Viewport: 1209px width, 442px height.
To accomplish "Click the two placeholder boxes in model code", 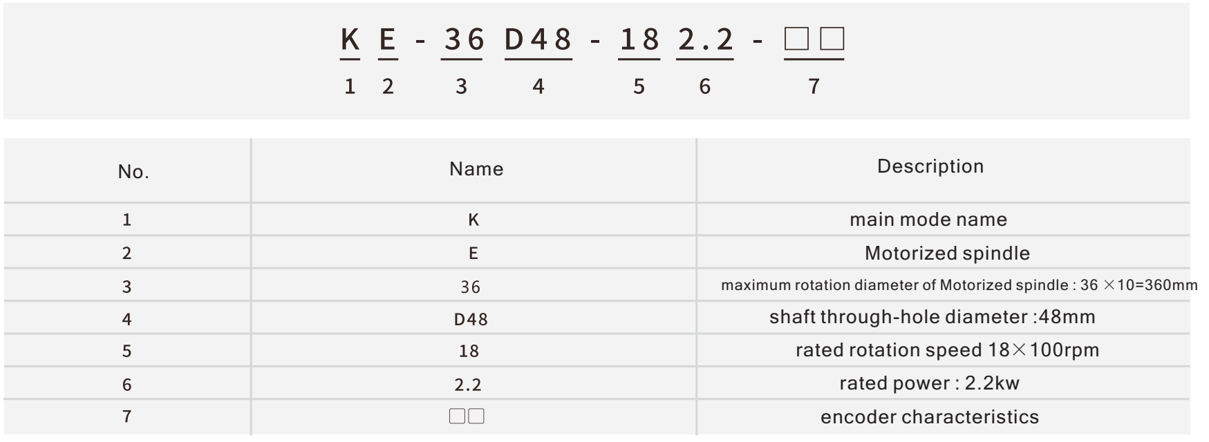I will [x=814, y=39].
